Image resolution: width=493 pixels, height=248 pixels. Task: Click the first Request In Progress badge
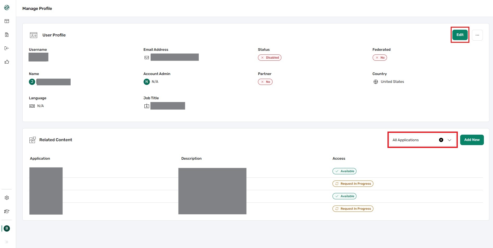(x=353, y=184)
